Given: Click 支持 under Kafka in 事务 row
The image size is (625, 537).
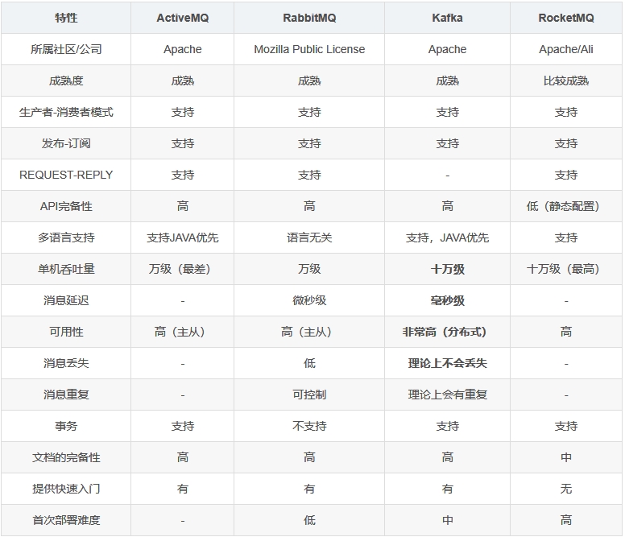Looking at the screenshot, I should (447, 426).
